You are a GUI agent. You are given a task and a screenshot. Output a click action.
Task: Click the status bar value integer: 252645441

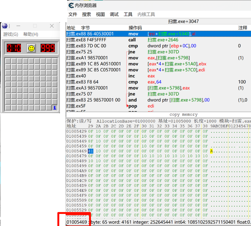(153, 222)
